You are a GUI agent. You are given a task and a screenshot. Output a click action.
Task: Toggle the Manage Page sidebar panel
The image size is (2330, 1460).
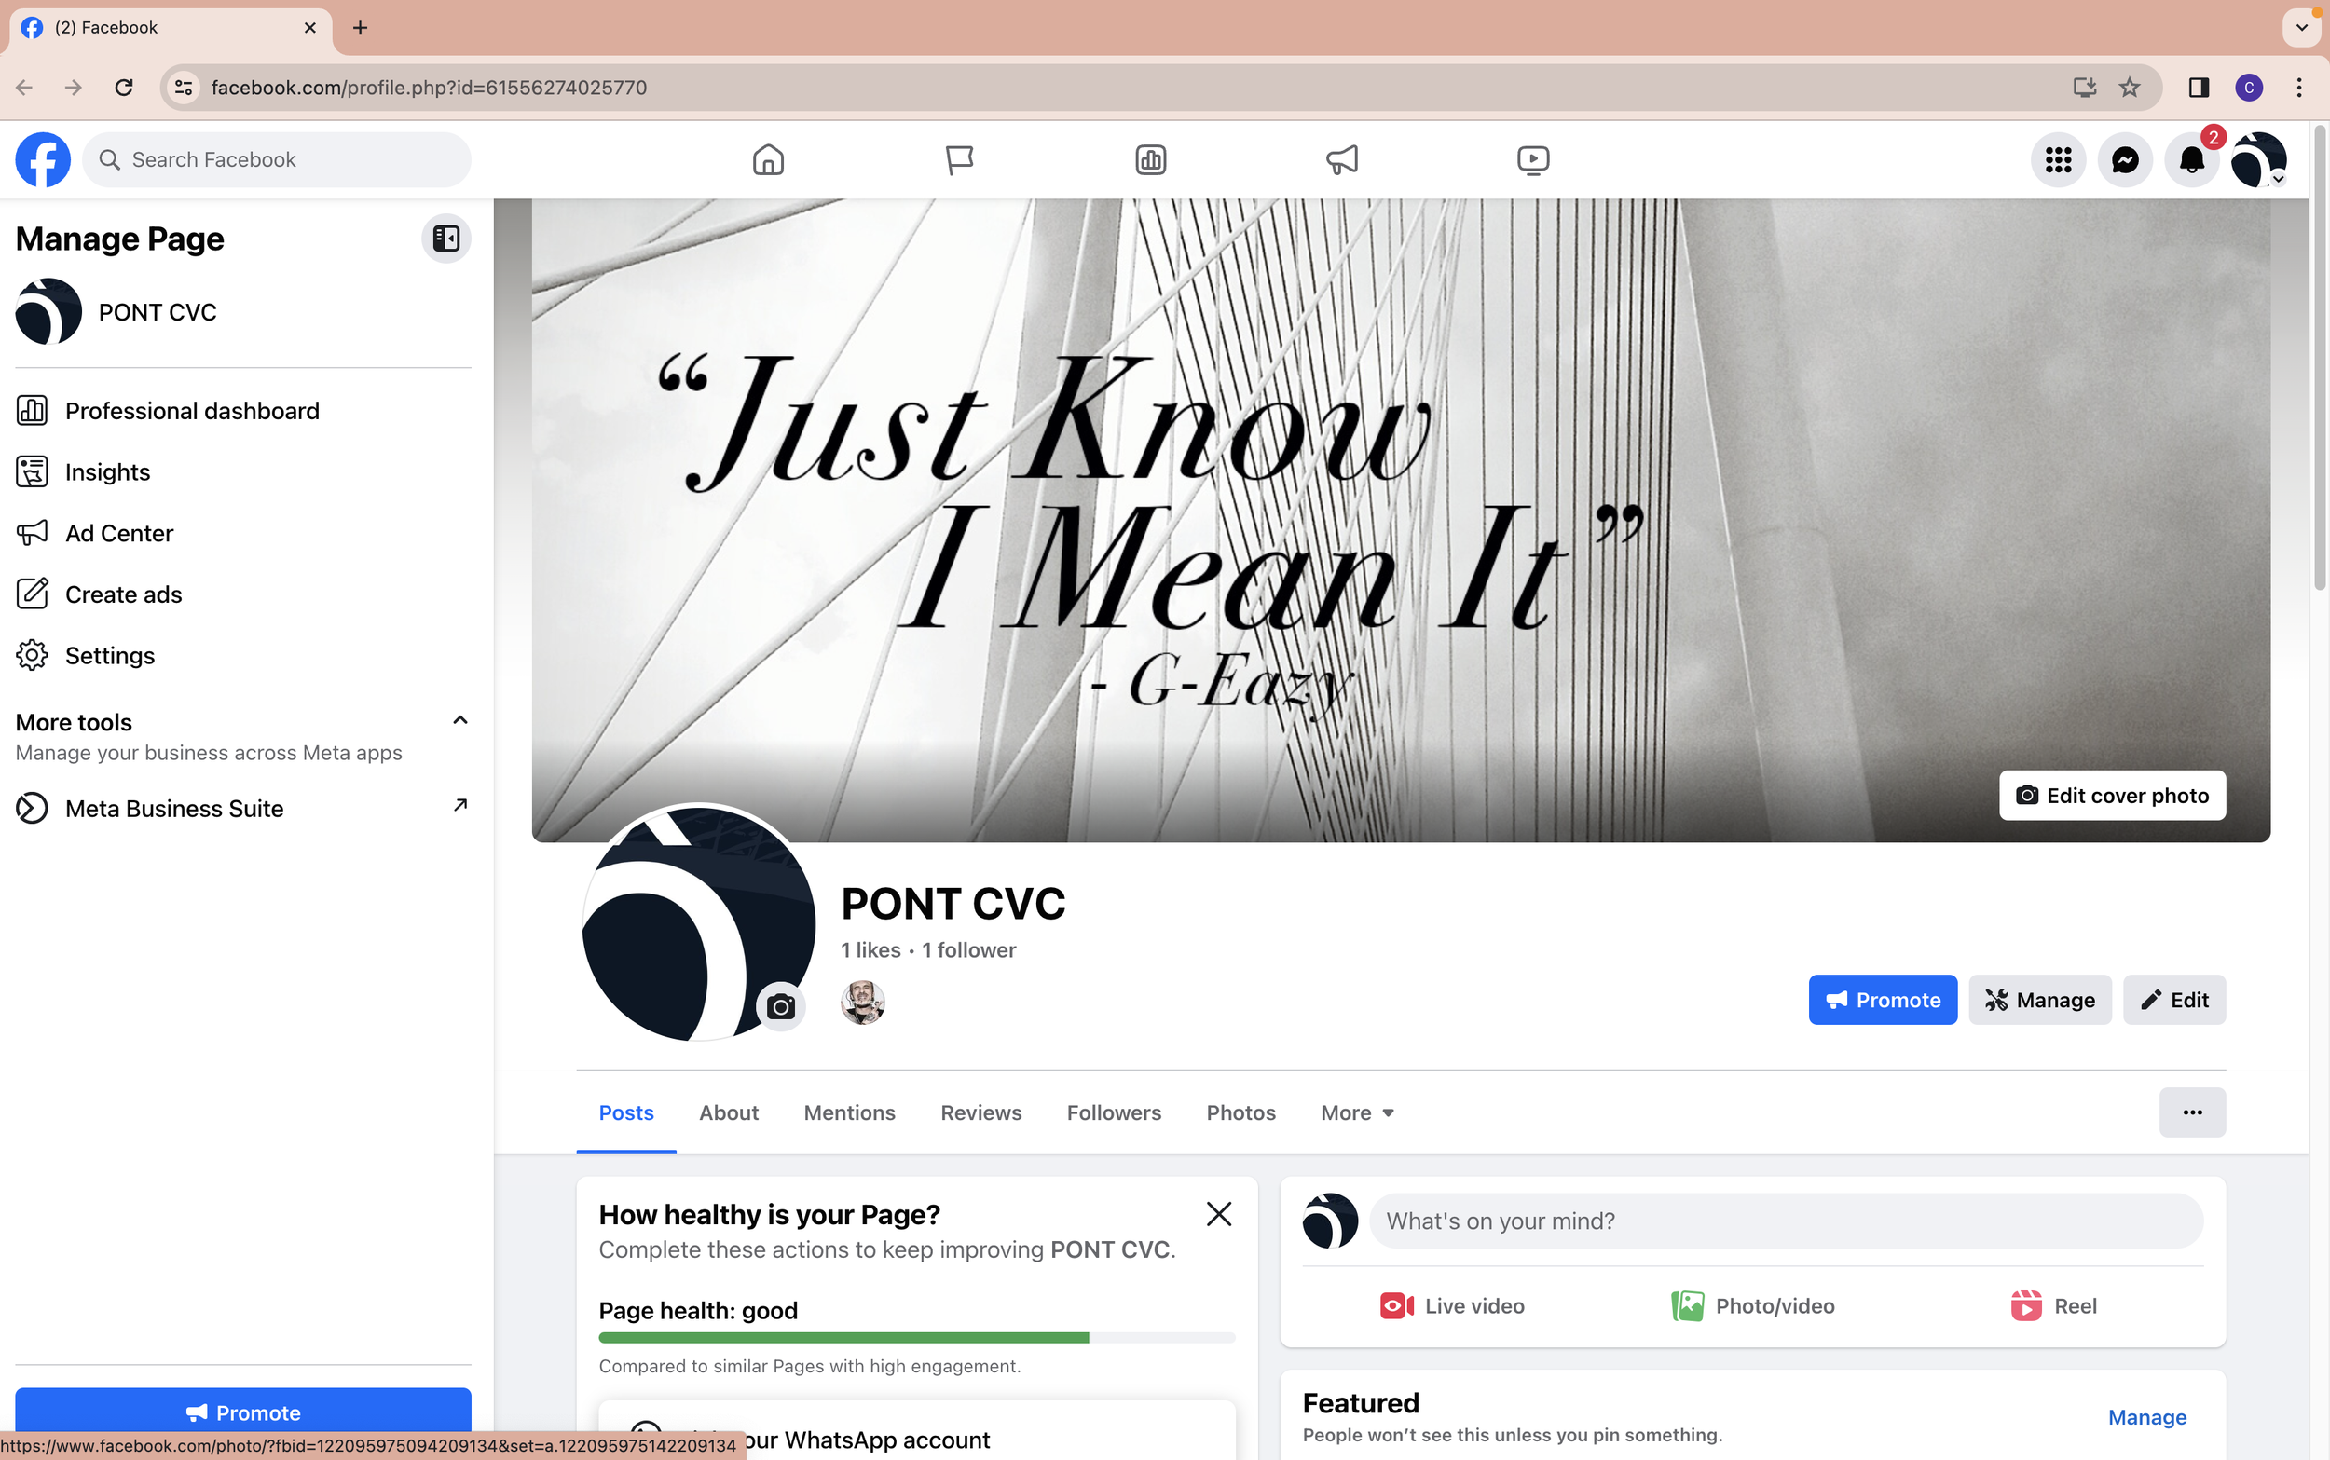tap(445, 239)
